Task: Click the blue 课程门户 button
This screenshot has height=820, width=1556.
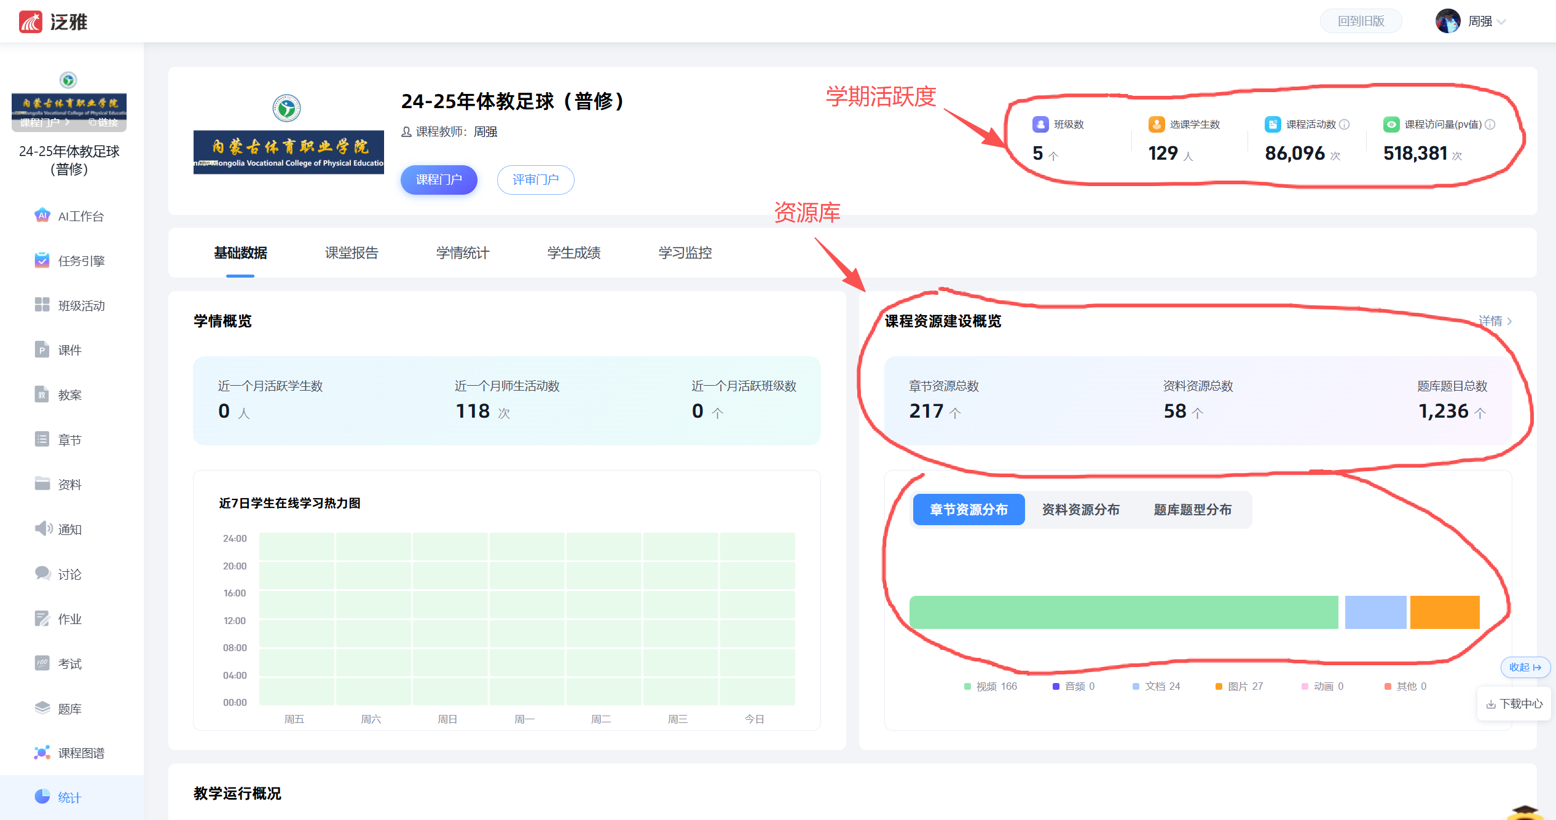Action: (438, 179)
